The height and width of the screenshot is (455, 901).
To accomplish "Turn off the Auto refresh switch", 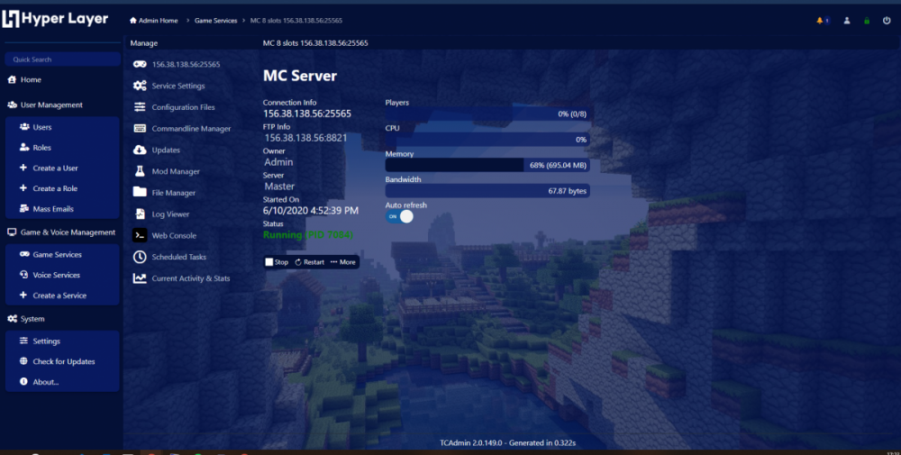I will pyautogui.click(x=399, y=216).
